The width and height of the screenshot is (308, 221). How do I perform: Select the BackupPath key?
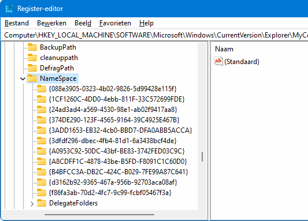58,47
